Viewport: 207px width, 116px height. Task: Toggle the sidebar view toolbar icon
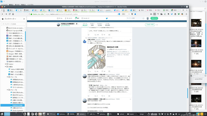pos(155,14)
